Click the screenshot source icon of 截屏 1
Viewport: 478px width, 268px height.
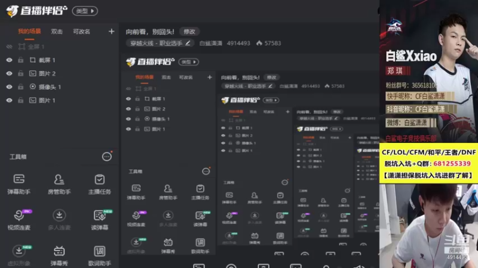point(33,60)
